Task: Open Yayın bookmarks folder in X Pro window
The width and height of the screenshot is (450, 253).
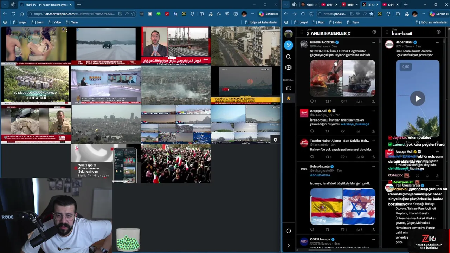Action: click(353, 22)
